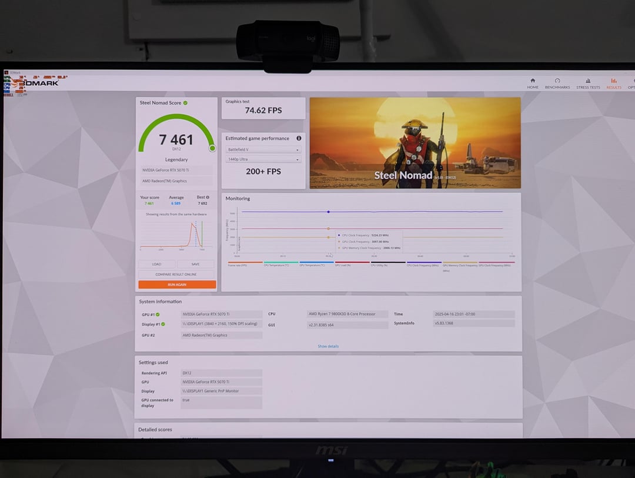Expand Show details in System information
The image size is (635, 478).
click(x=328, y=346)
